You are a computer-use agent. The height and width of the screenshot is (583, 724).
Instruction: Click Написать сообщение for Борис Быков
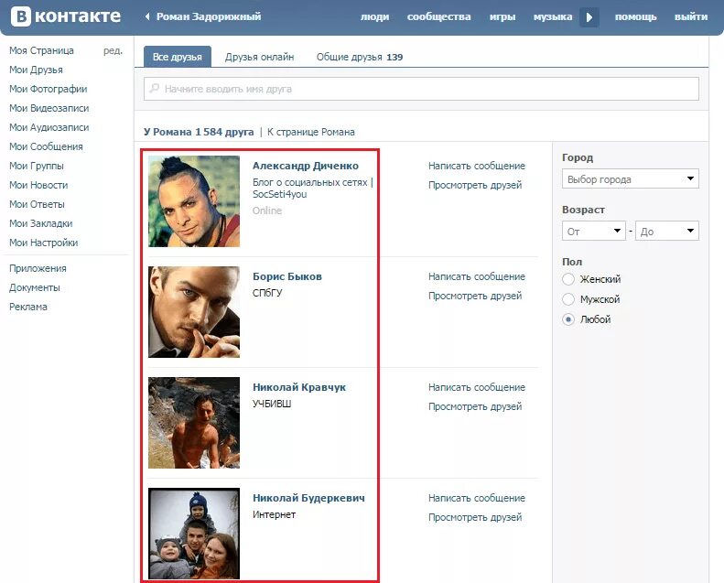[x=477, y=276]
